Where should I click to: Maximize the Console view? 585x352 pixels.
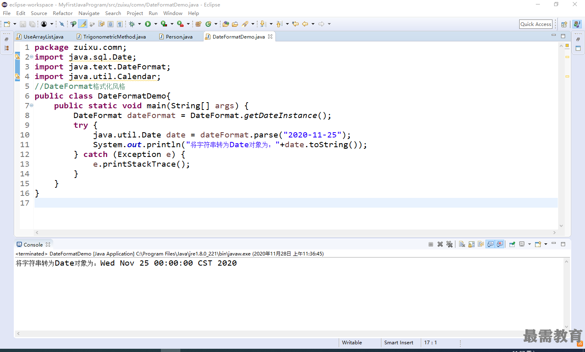point(563,244)
